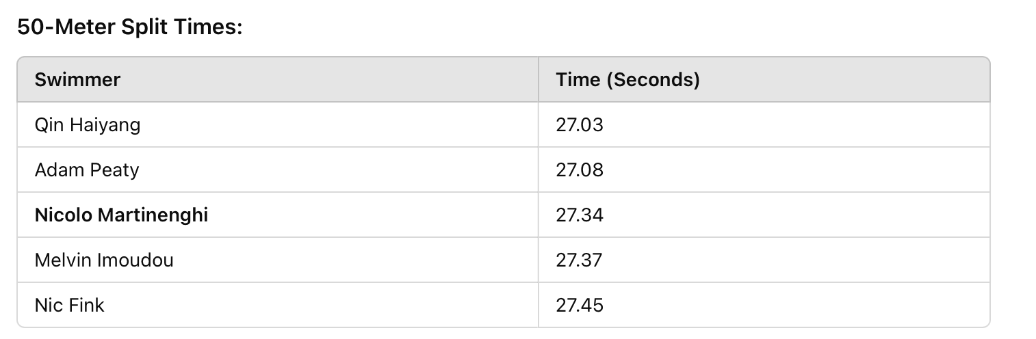The height and width of the screenshot is (339, 1036).
Task: Click the word Seconds in header
Action: coord(653,80)
